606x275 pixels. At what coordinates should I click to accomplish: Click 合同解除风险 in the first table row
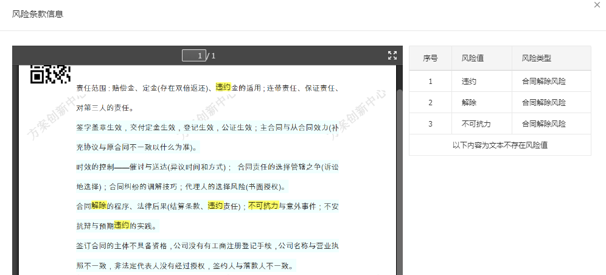coord(543,81)
